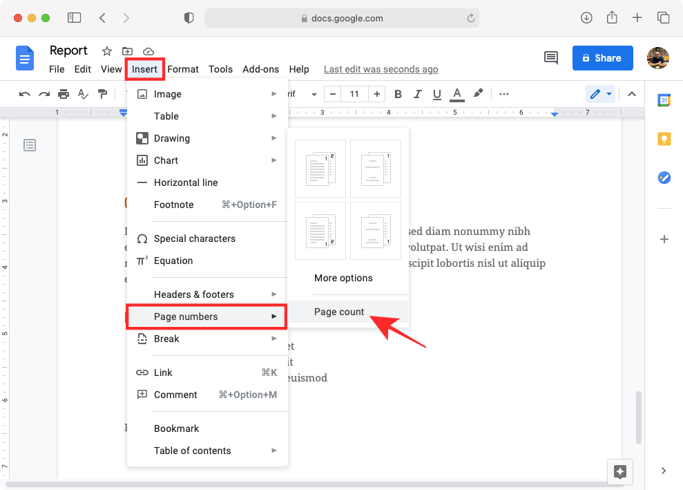The height and width of the screenshot is (490, 683).
Task: Toggle italic formatting
Action: click(x=417, y=94)
